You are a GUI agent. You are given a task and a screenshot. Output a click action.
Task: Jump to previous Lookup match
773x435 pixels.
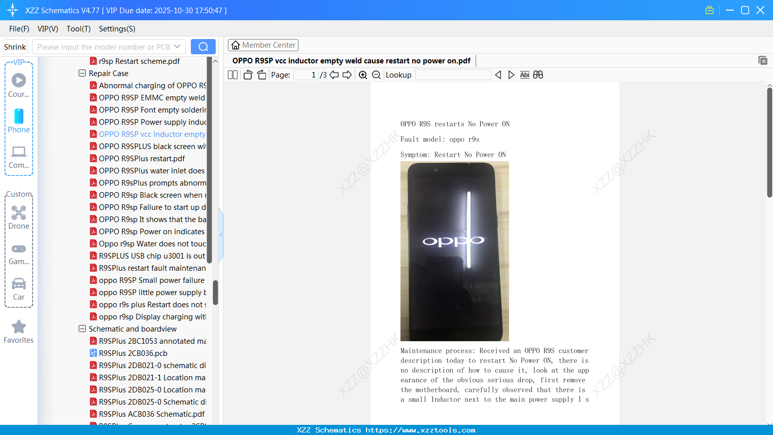498,75
